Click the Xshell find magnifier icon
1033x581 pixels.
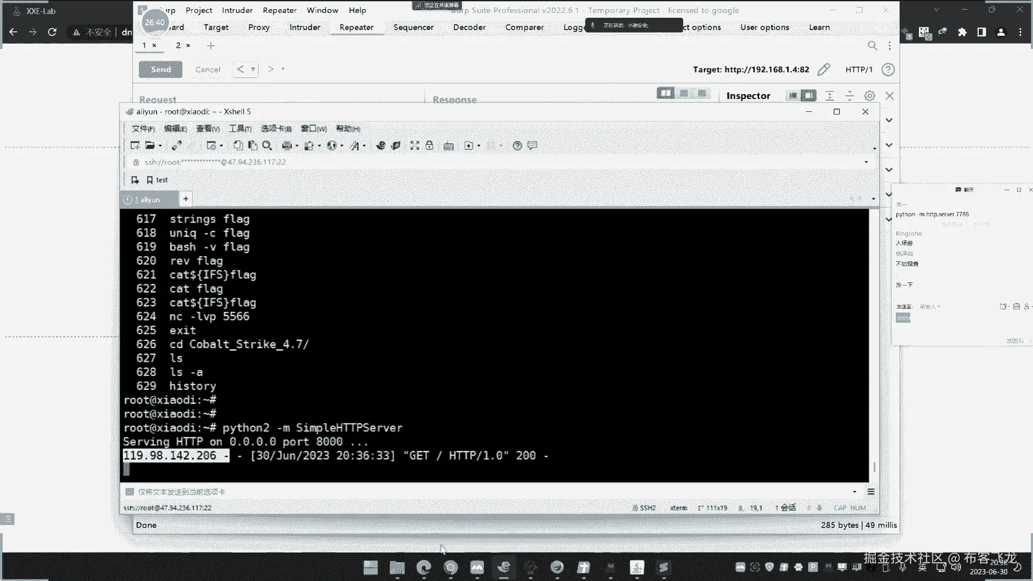click(x=267, y=146)
